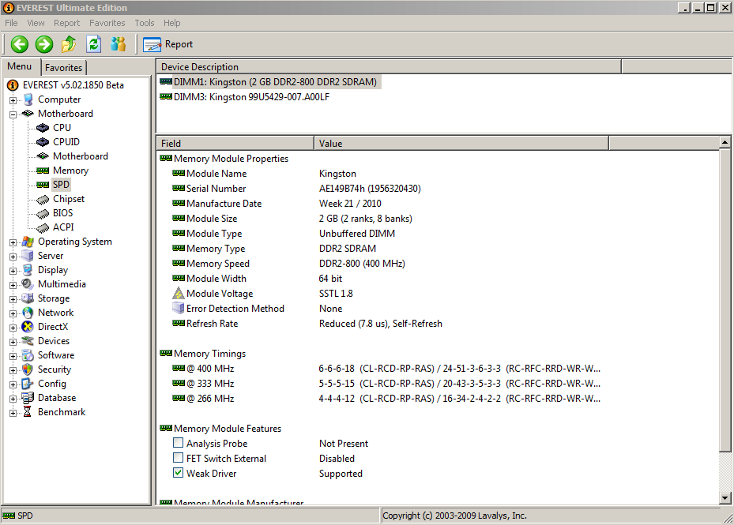Screen dimensions: 734x525
Task: Toggle the Analysis Probe checkbox
Action: 179,444
